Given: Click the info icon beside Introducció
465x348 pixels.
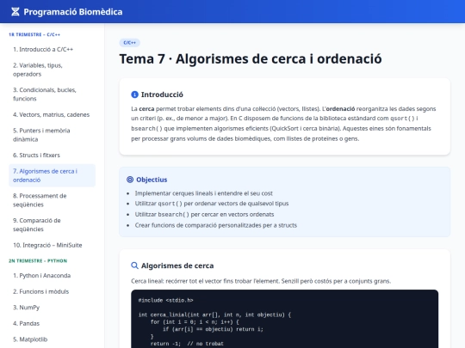Looking at the screenshot, I should [x=134, y=95].
